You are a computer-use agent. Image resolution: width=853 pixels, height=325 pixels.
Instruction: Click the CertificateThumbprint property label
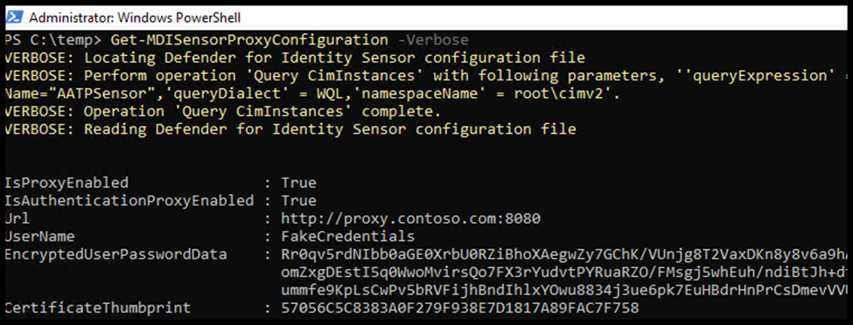(99, 308)
